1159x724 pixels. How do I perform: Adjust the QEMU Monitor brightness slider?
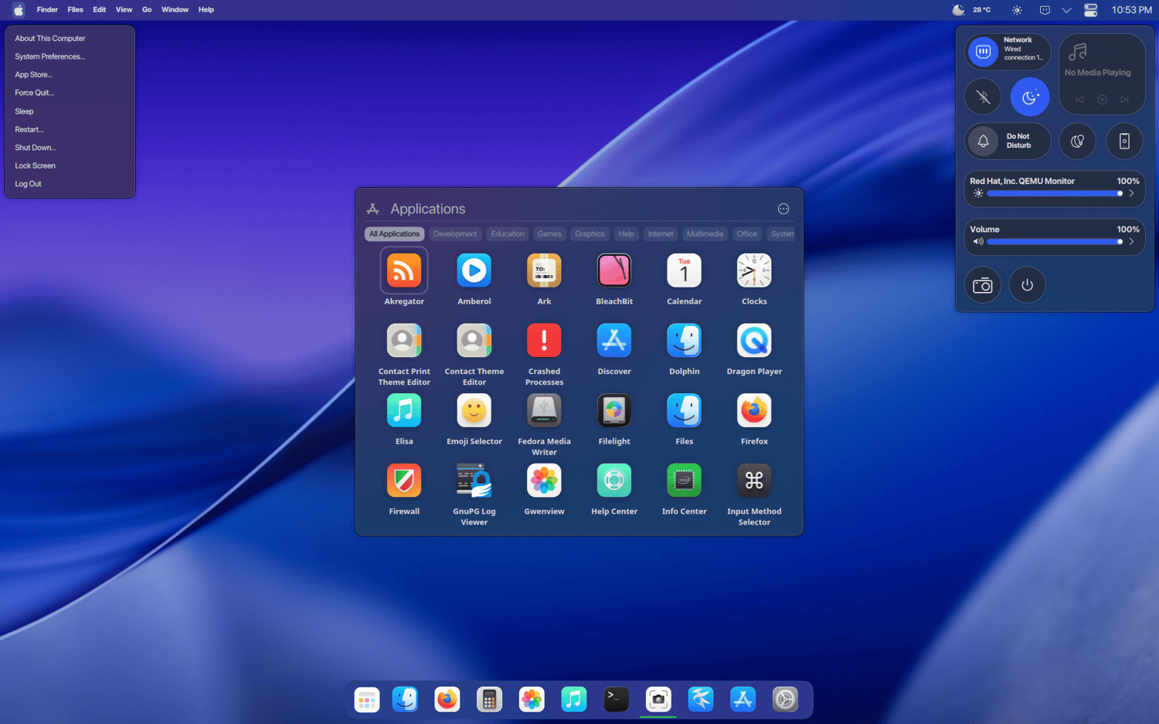1055,194
